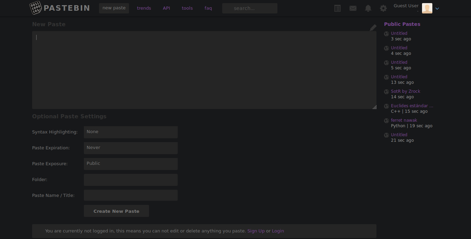This screenshot has width=471, height=239.
Task: Open the Sign Up link
Action: [256, 231]
